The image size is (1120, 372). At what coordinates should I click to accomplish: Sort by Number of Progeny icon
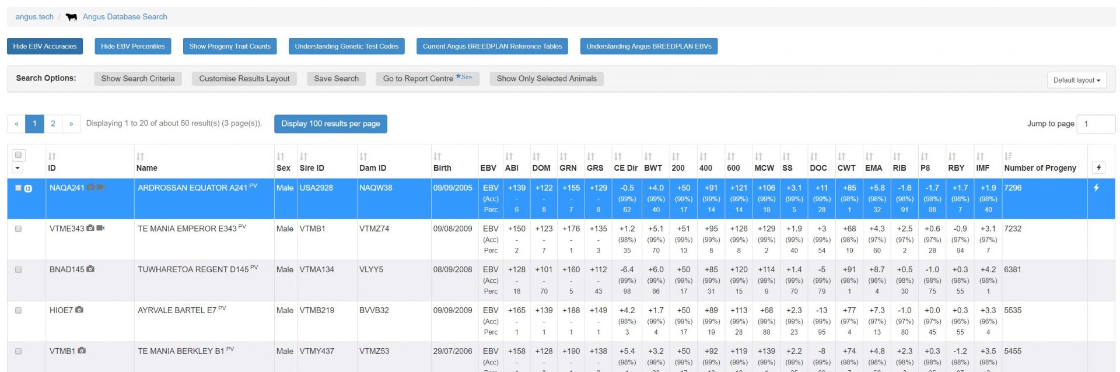[1008, 156]
